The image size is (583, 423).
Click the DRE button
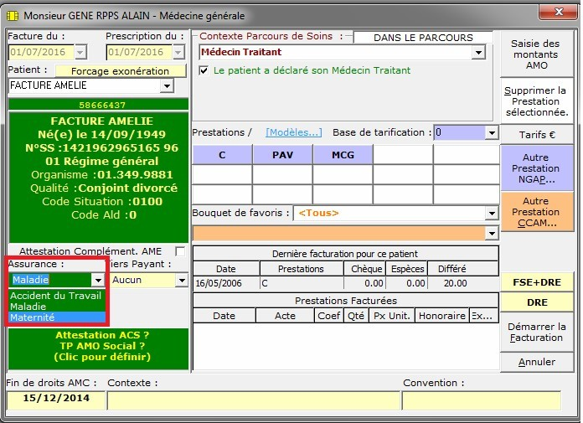[536, 302]
